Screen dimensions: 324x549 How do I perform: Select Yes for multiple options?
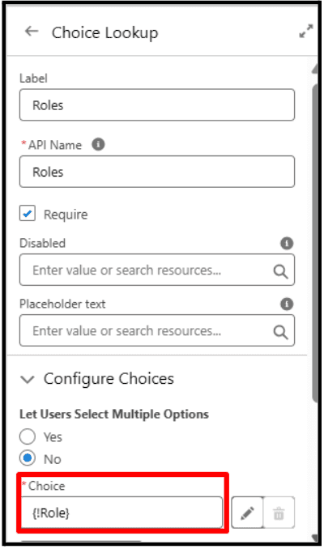(x=28, y=436)
